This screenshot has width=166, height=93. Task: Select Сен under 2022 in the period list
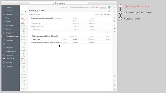(24, 34)
